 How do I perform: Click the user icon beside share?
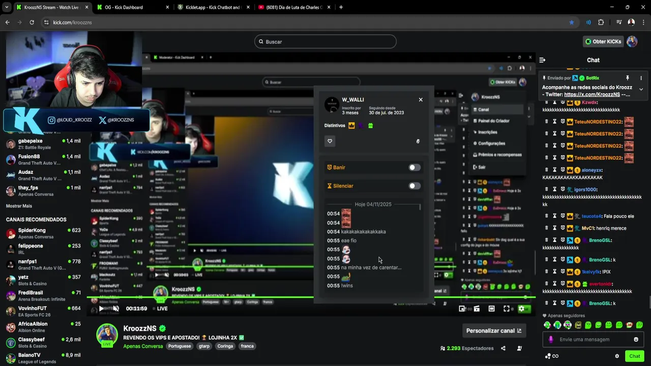coord(519,348)
